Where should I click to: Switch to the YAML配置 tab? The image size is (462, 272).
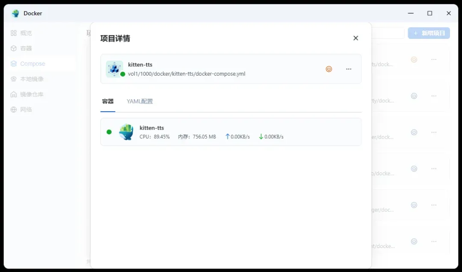139,101
